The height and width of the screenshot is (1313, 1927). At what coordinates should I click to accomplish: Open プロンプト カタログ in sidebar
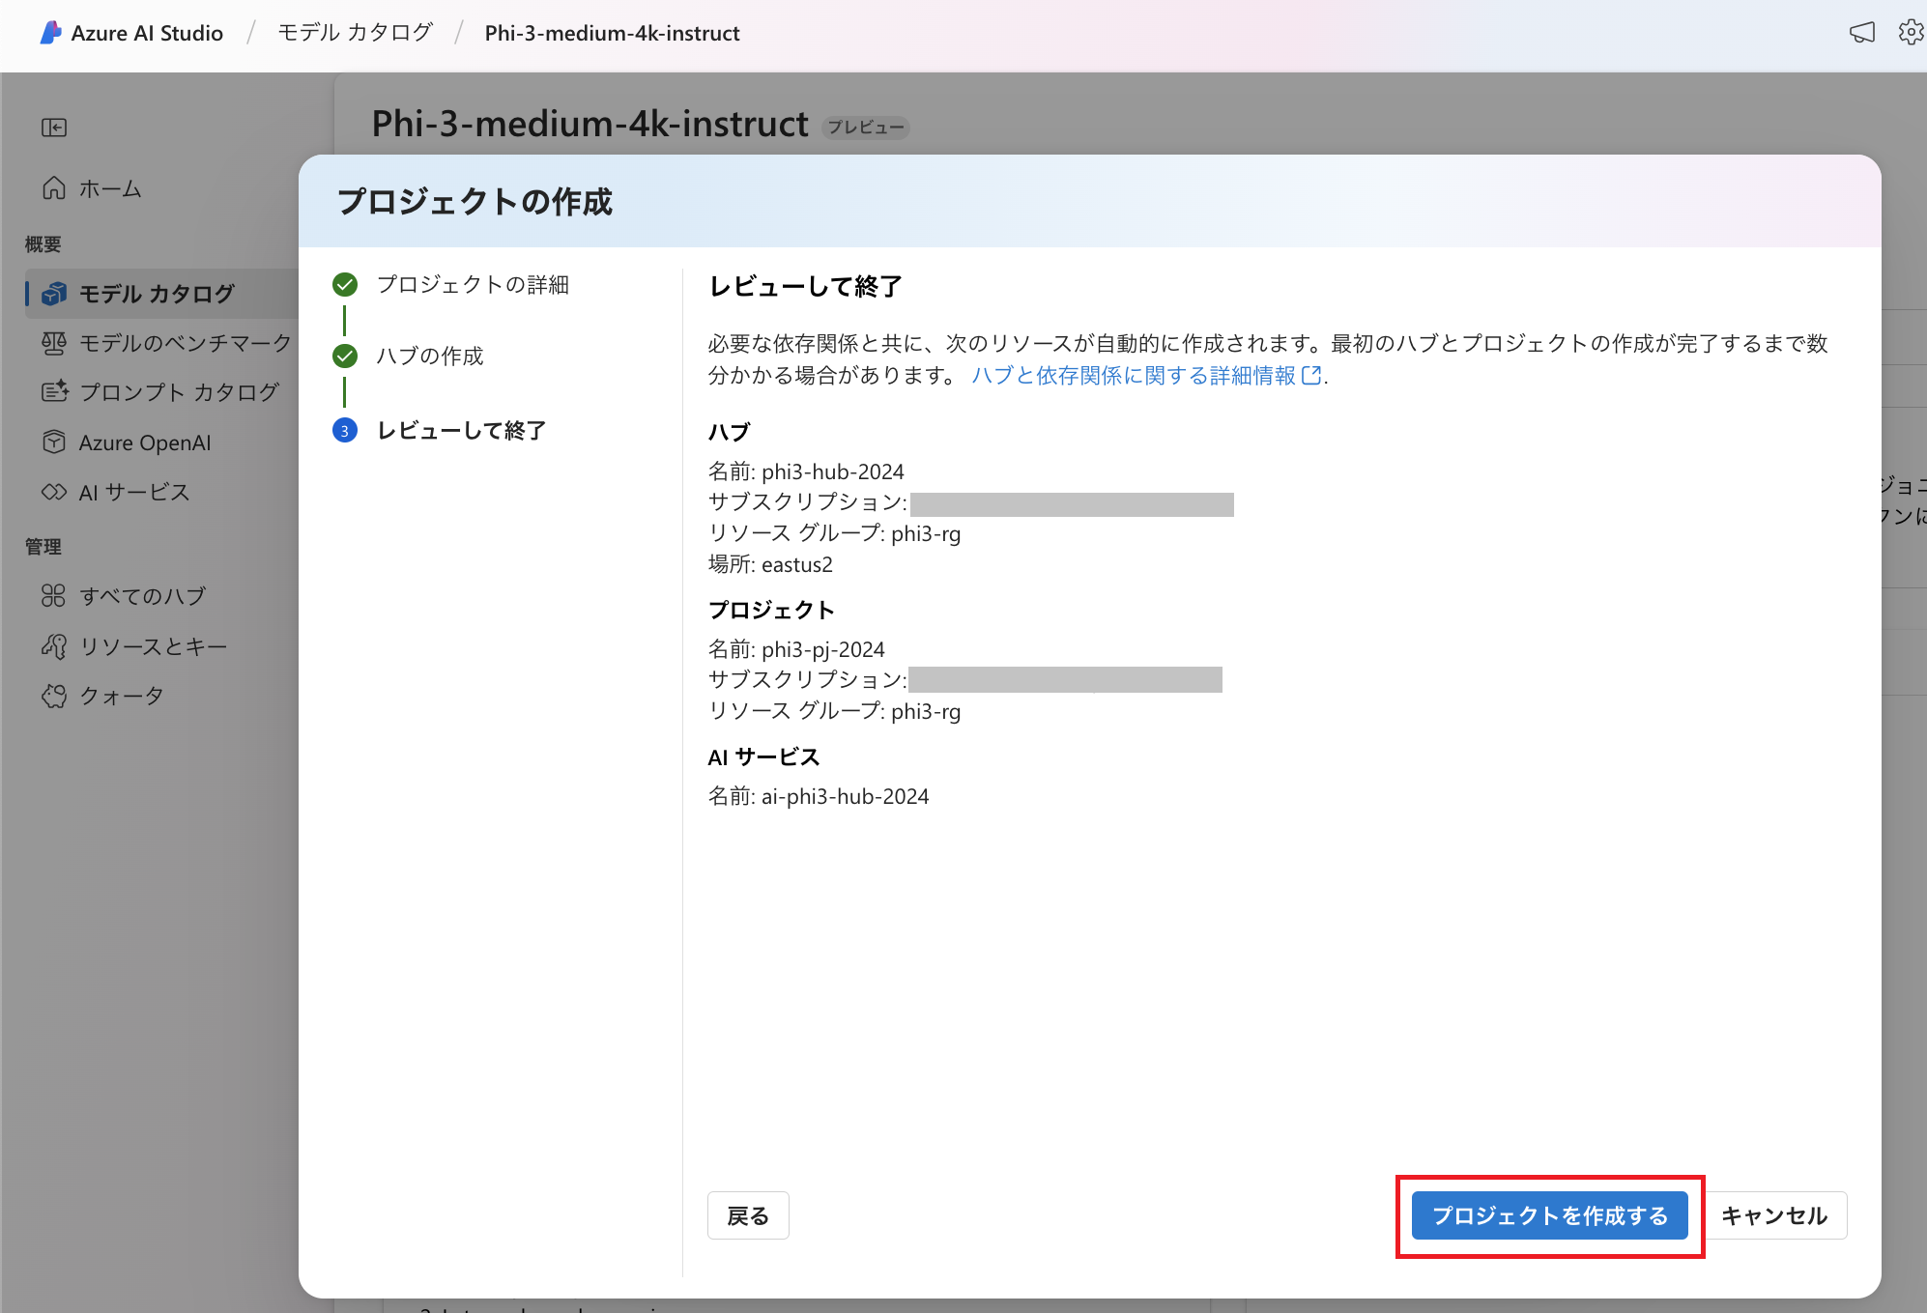pos(179,391)
